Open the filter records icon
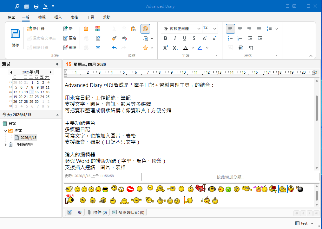The height and width of the screenshot is (229, 322). pos(98,38)
